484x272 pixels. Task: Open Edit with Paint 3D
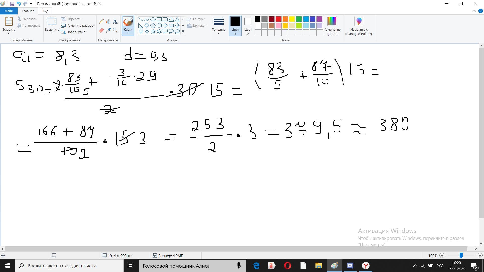click(359, 26)
